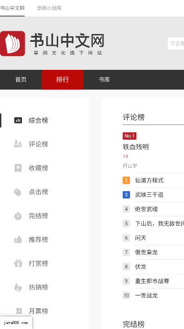Open the 完结榜 sidebar entry
Screen dimensions: 184x329
click(x=38, y=216)
